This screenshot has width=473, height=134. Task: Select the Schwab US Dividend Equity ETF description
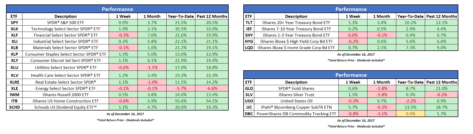point(65,107)
